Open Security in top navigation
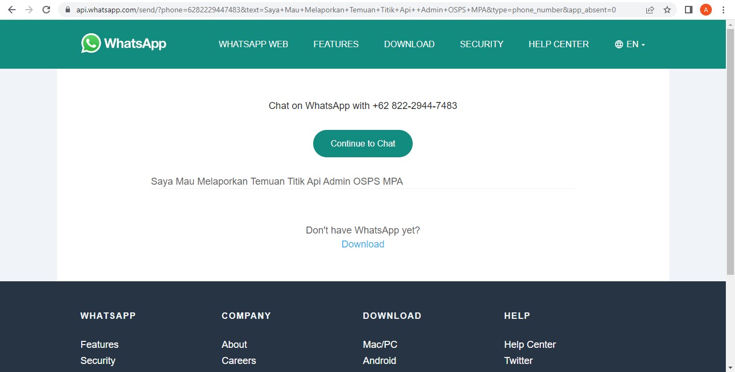 [482, 44]
